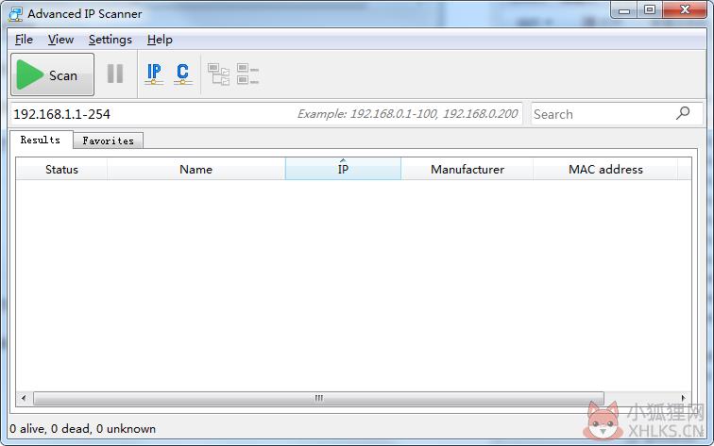The image size is (714, 446).
Task: Click the Pause scan icon
Action: click(x=115, y=74)
